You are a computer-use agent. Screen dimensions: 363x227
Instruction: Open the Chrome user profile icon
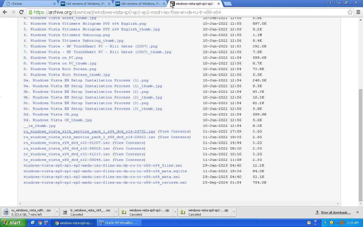330,2
